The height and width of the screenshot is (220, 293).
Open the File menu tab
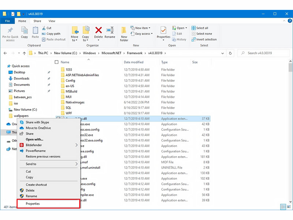(7, 21)
